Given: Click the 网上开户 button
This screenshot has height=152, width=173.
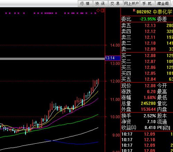Looking at the screenshot, I should pyautogui.click(x=131, y=3).
